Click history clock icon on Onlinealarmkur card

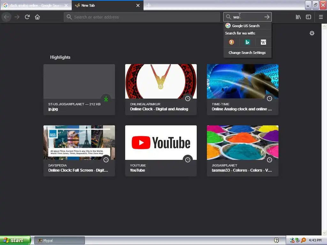click(188, 99)
